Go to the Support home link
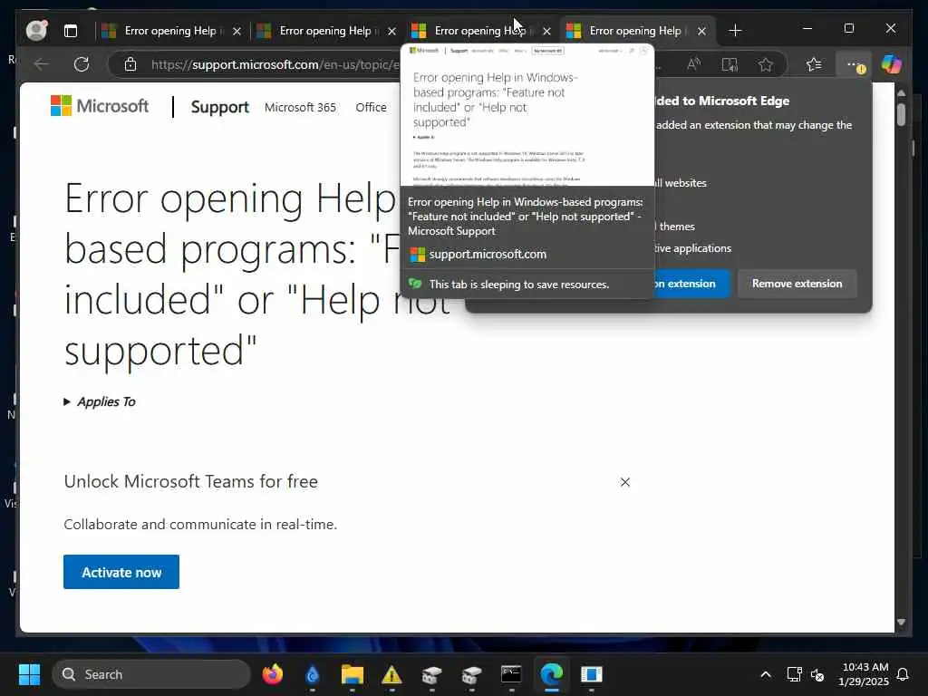928x696 pixels. pos(219,107)
